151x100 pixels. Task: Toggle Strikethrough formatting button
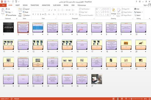(43, 14)
